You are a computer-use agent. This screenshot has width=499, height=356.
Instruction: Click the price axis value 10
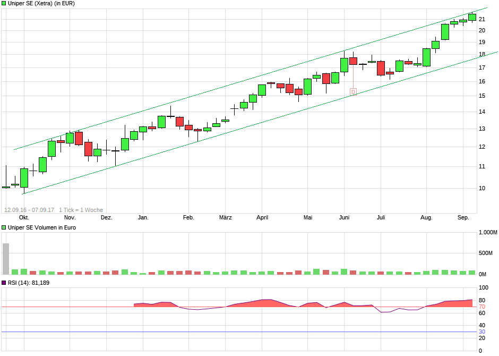pyautogui.click(x=482, y=188)
